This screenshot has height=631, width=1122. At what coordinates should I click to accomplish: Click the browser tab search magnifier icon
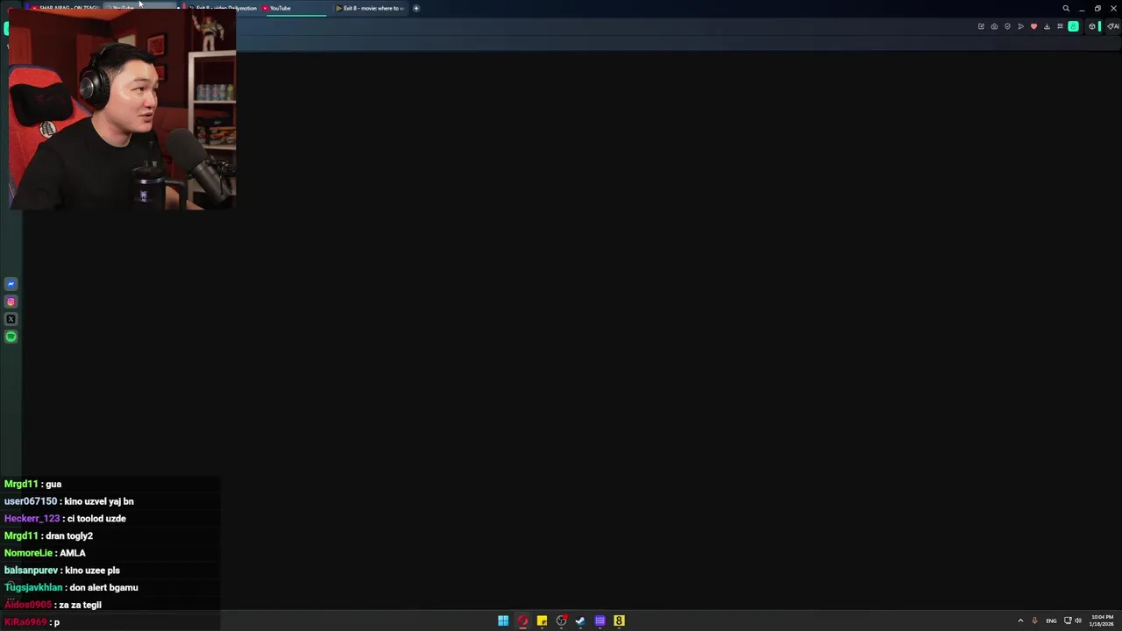tap(1066, 9)
